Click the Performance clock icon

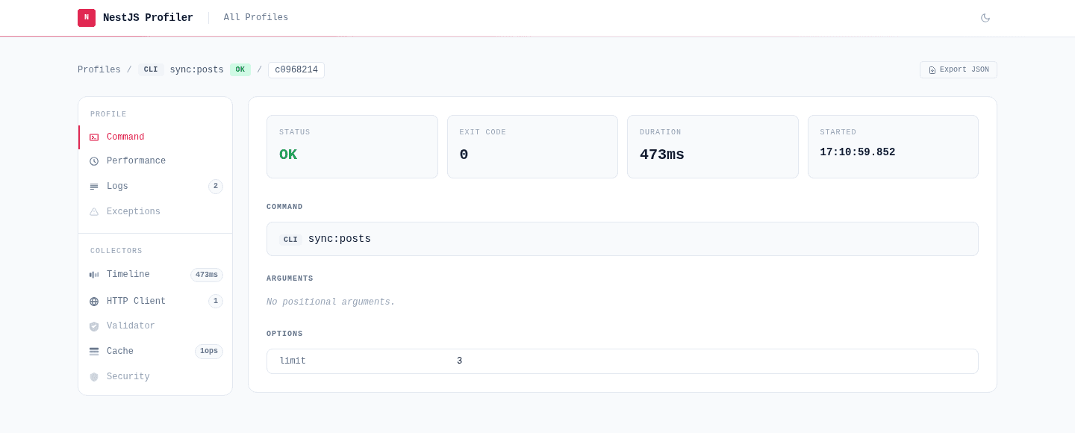click(x=94, y=161)
